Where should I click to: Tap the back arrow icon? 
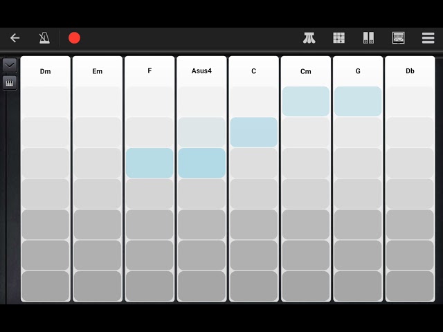coord(15,38)
